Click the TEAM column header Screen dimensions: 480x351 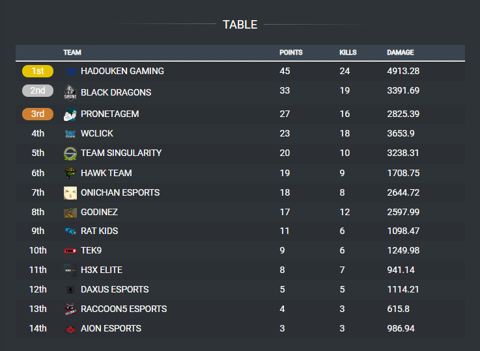tap(72, 53)
